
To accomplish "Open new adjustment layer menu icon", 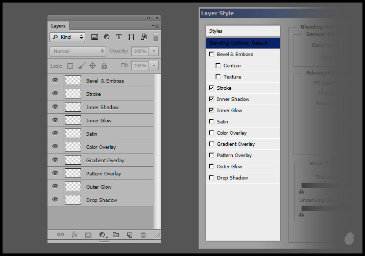I will [102, 235].
